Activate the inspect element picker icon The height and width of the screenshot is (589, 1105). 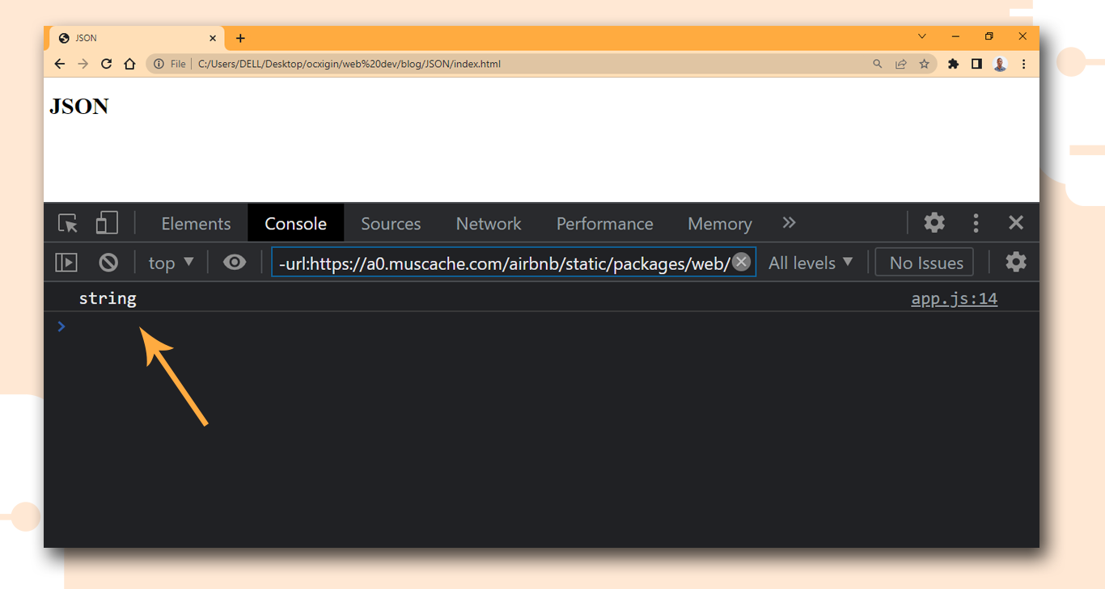click(68, 223)
